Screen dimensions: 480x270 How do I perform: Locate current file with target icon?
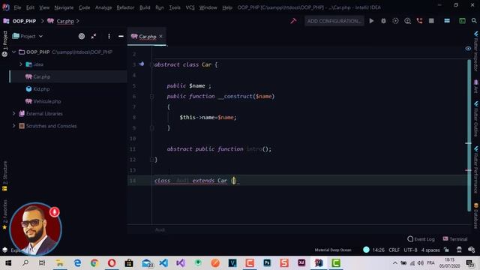point(82,36)
